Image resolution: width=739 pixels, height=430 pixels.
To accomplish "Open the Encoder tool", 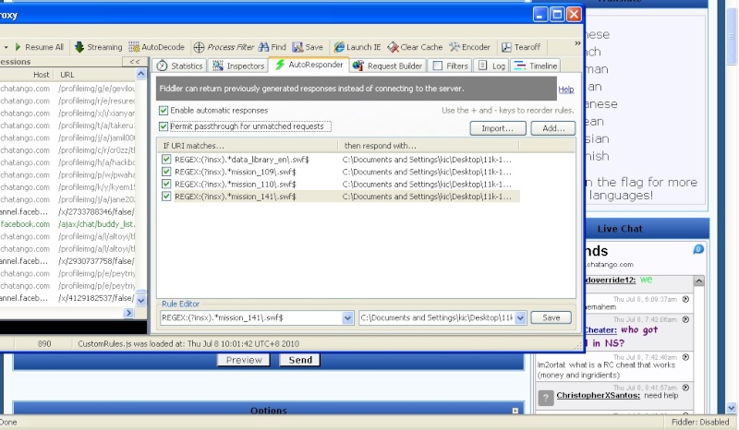I will click(469, 47).
